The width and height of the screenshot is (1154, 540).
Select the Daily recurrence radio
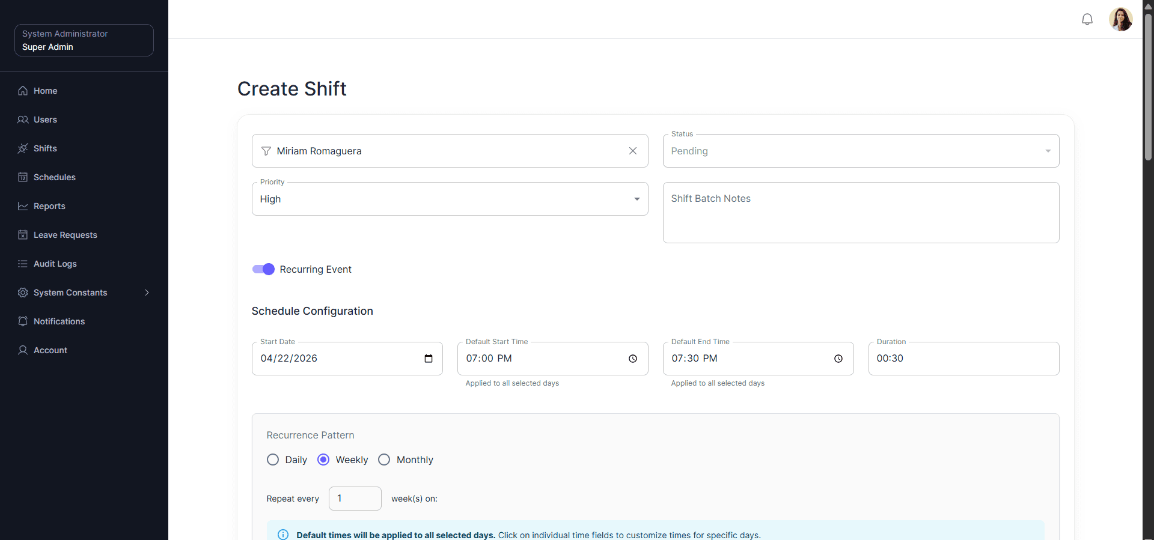[273, 460]
